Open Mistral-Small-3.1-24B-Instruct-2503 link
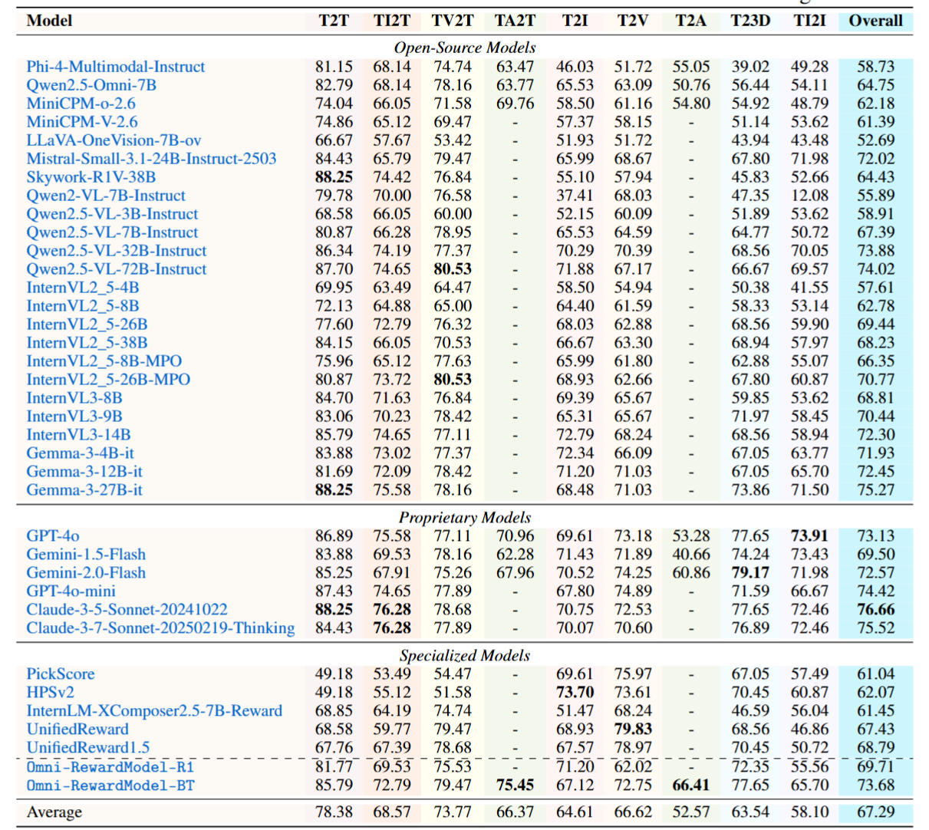Viewport: 929px width, 830px height. coord(151,159)
